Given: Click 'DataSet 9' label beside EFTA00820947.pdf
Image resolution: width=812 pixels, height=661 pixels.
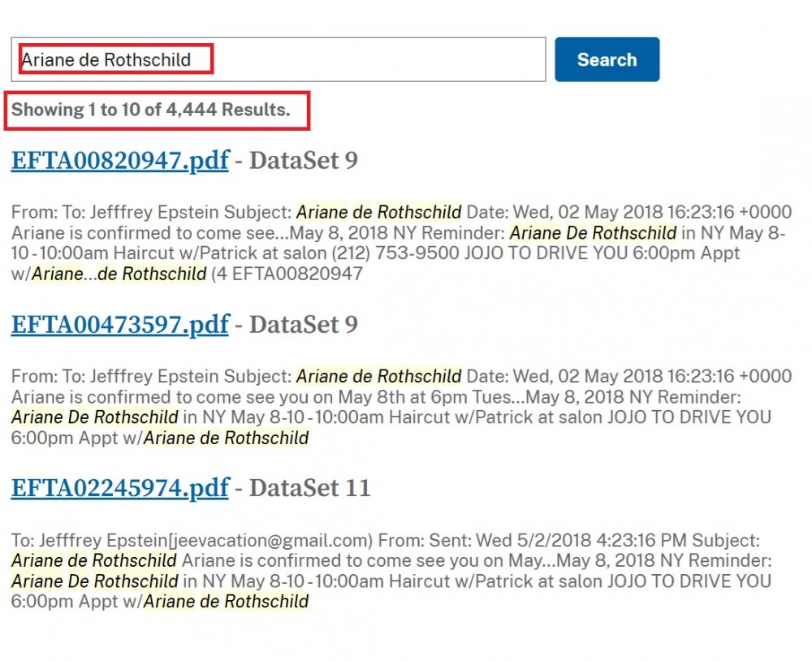Looking at the screenshot, I should pyautogui.click(x=303, y=160).
